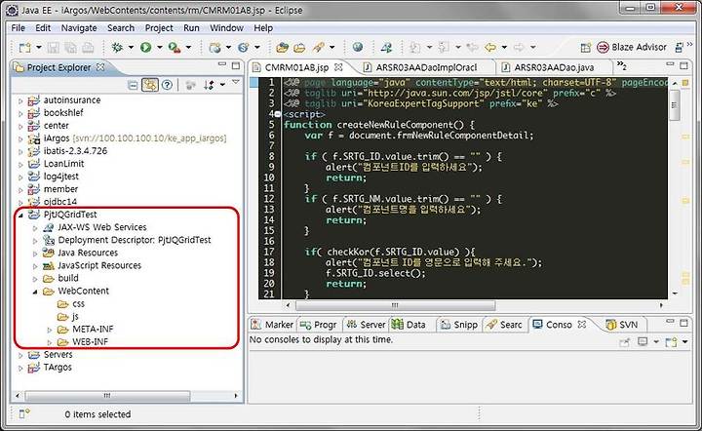Viewport: 702px width, 431px height.
Task: Switch to the Java EE perspective icon
Action: pos(680,48)
